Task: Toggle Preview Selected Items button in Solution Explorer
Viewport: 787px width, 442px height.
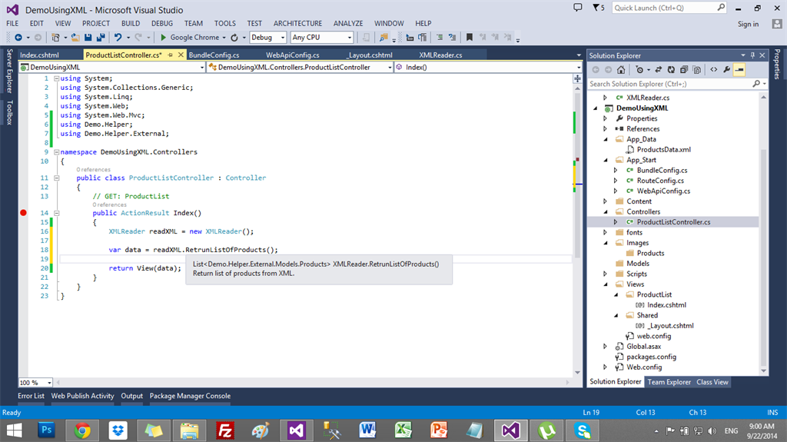Action: [x=739, y=69]
